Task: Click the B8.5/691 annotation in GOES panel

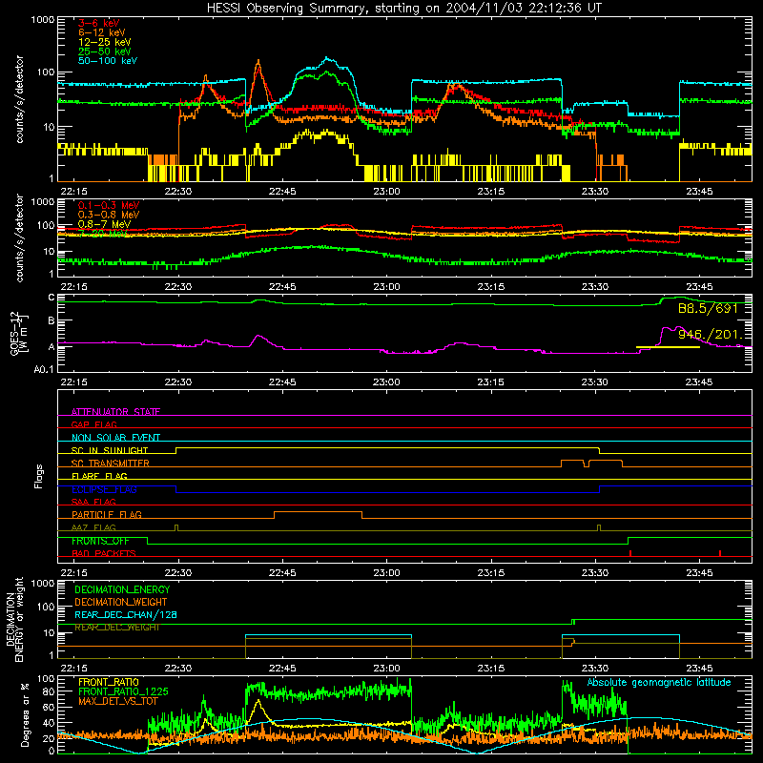Action: pos(708,308)
